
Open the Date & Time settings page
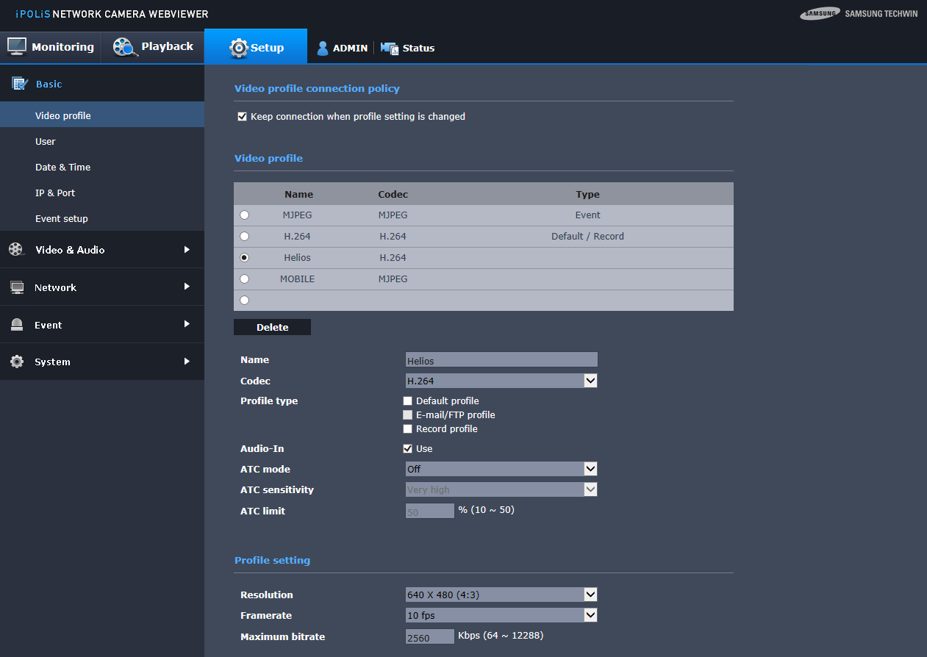point(63,168)
